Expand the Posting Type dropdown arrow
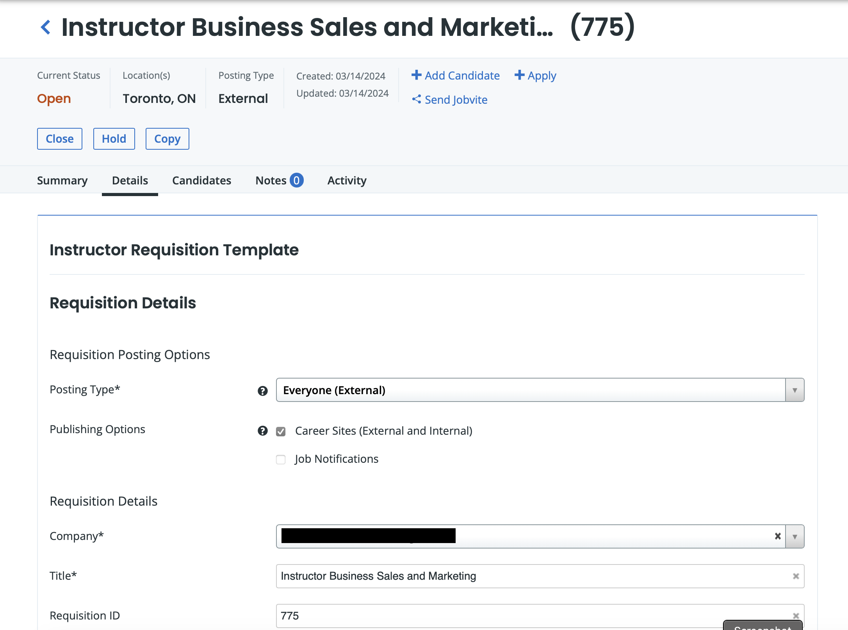 coord(795,390)
